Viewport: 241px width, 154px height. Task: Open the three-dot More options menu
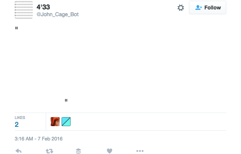(140, 151)
